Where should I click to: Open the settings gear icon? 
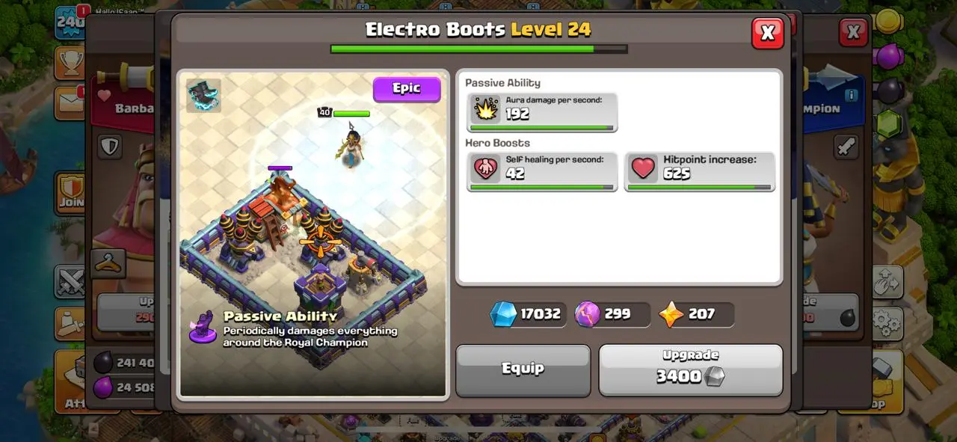pyautogui.click(x=887, y=323)
